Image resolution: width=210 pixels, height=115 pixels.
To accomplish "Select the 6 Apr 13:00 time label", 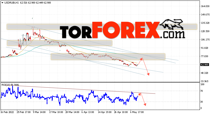I will 88,112.
